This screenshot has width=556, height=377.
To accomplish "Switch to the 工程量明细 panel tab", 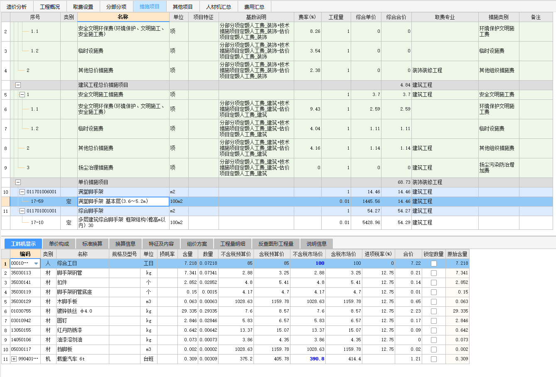I will (233, 244).
